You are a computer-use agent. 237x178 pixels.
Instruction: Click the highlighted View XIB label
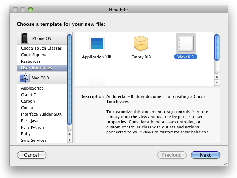click(185, 57)
